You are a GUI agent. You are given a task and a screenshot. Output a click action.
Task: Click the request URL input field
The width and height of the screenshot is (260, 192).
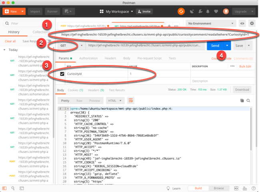(x=145, y=46)
